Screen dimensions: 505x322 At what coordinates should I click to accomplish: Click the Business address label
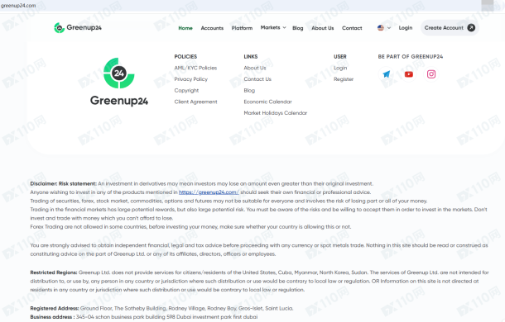(52, 317)
